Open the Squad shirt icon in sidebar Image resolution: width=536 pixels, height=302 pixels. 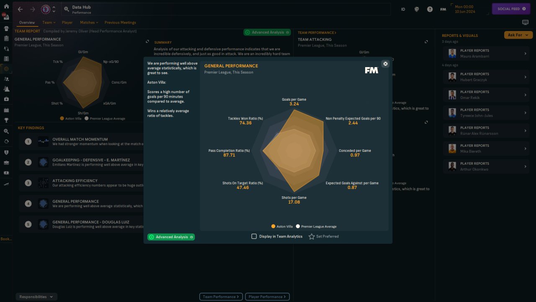coord(6,29)
